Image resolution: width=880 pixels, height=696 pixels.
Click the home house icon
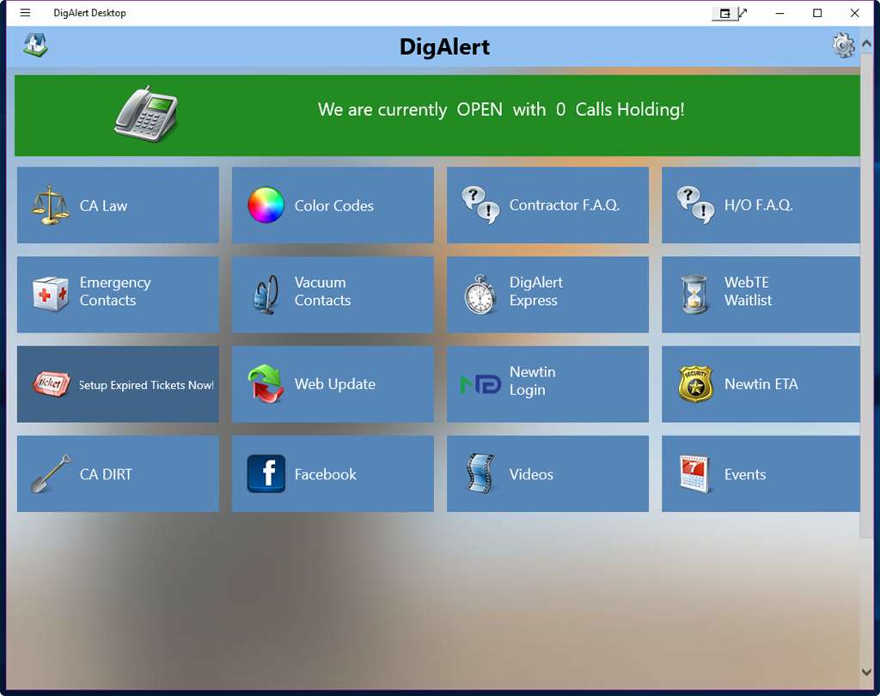click(35, 45)
